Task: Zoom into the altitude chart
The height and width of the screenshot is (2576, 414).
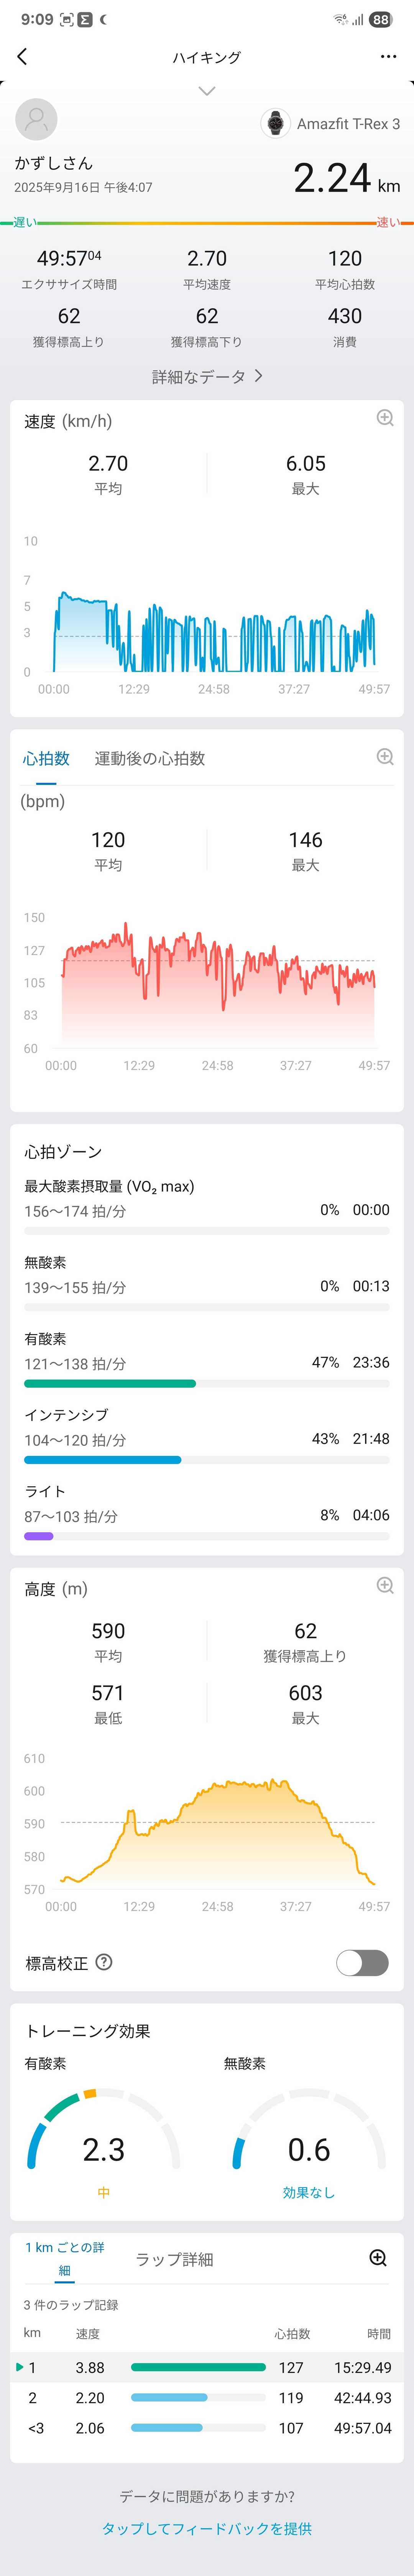Action: [384, 1585]
